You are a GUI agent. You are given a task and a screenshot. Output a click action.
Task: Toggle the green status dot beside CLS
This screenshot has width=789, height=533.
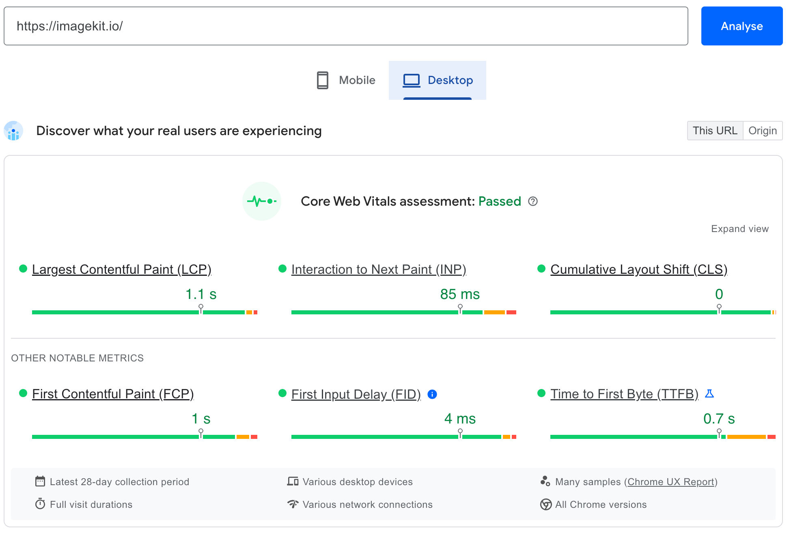coord(541,269)
